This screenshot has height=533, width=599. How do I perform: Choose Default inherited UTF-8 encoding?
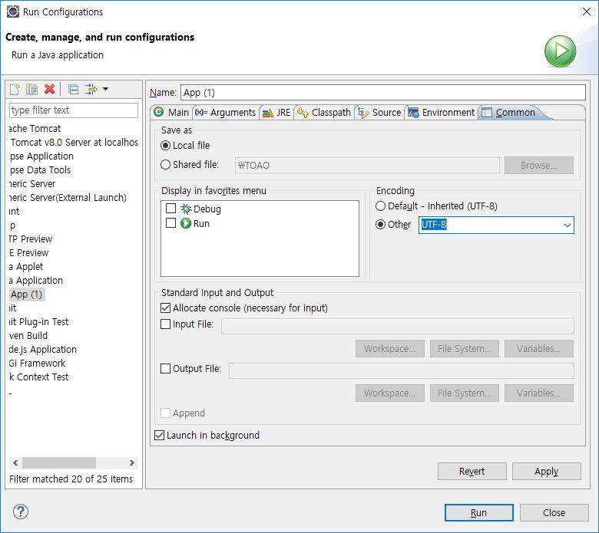pyautogui.click(x=380, y=206)
